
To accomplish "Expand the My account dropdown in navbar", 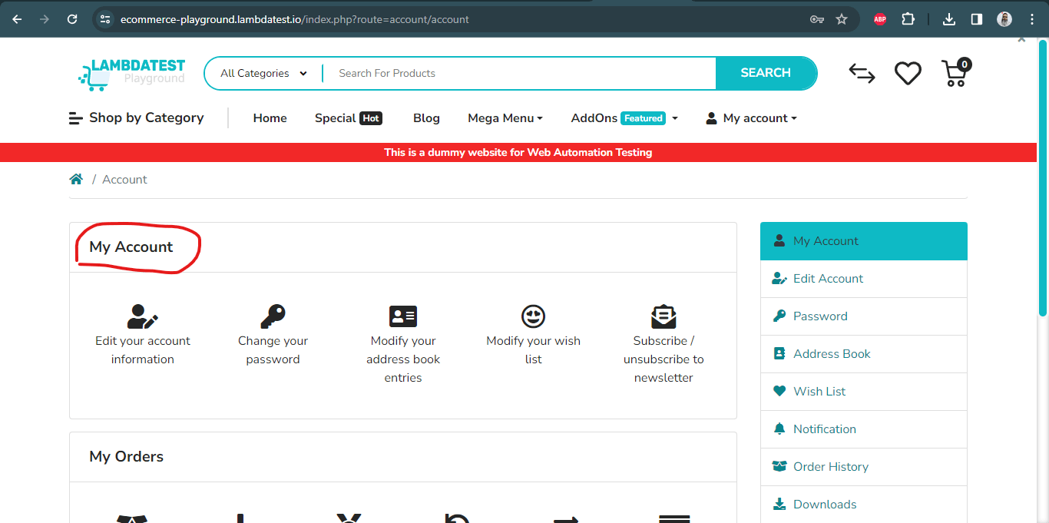I will coord(751,118).
